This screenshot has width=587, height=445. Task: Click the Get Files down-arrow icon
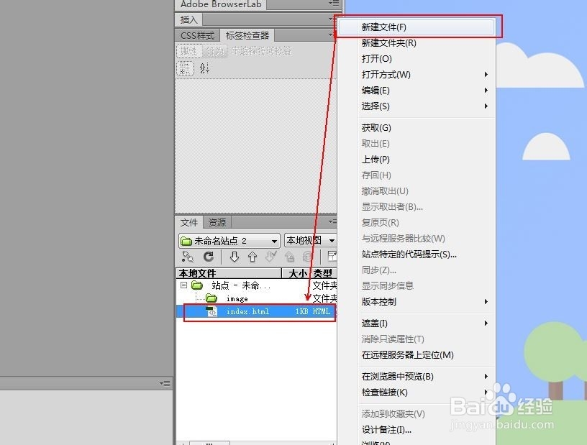click(x=235, y=257)
